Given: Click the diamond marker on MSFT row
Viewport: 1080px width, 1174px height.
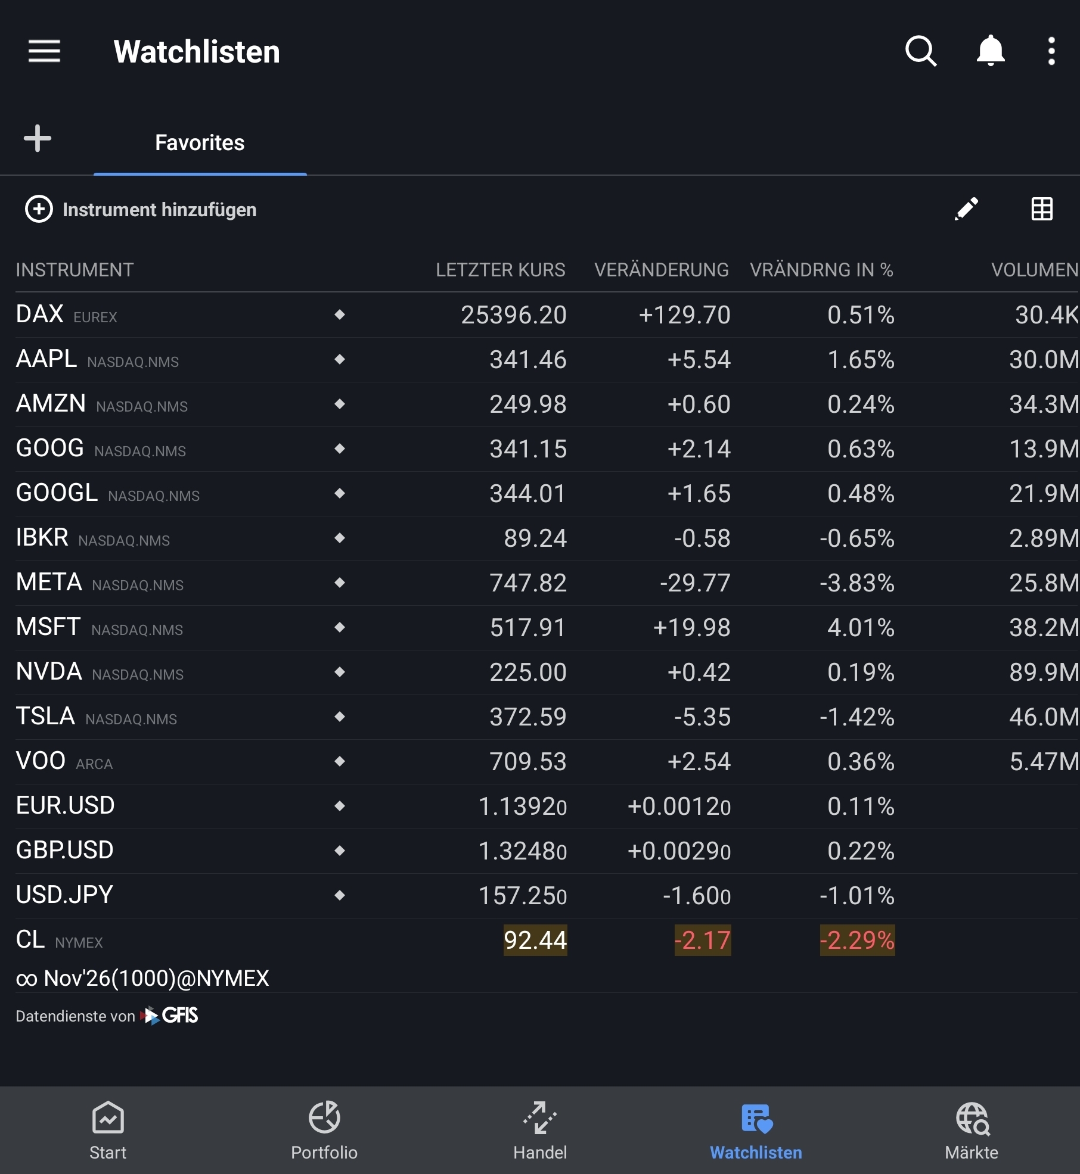Looking at the screenshot, I should click(x=340, y=627).
